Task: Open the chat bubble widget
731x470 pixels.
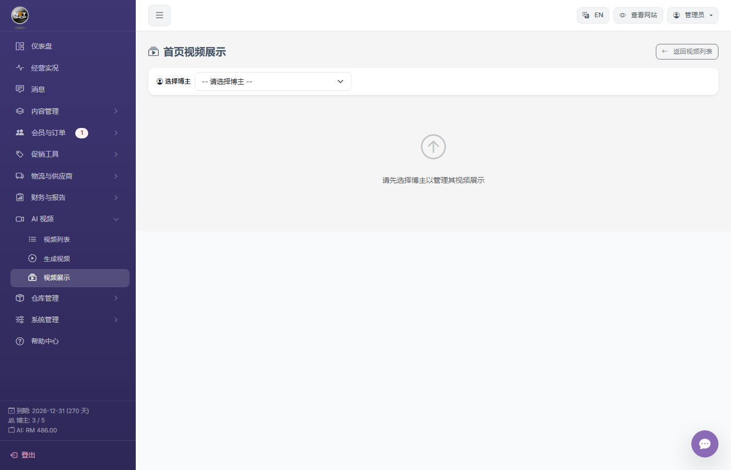Action: [x=705, y=444]
